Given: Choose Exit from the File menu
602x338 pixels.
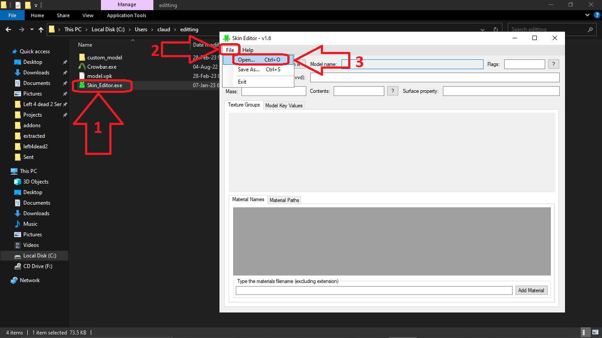Looking at the screenshot, I should (258, 82).
